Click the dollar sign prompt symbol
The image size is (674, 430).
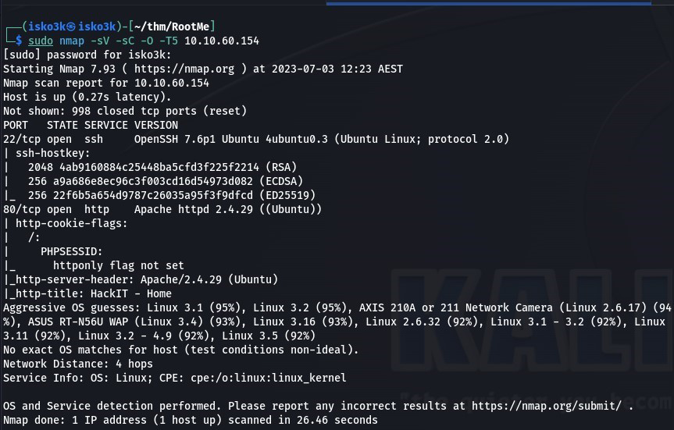[x=18, y=41]
